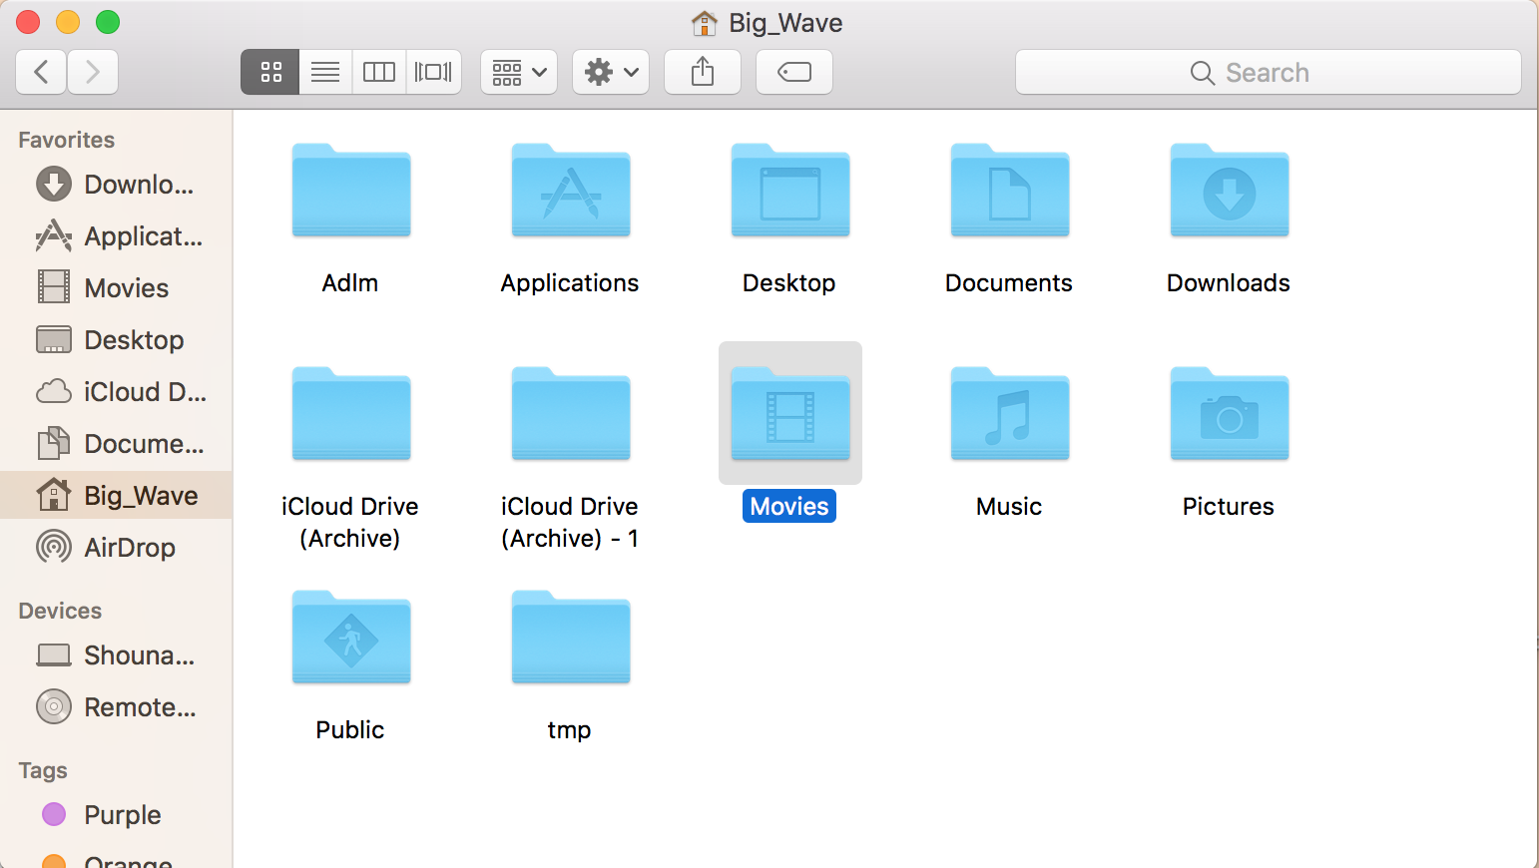Switch to list view
The height and width of the screenshot is (868, 1539).
[325, 72]
